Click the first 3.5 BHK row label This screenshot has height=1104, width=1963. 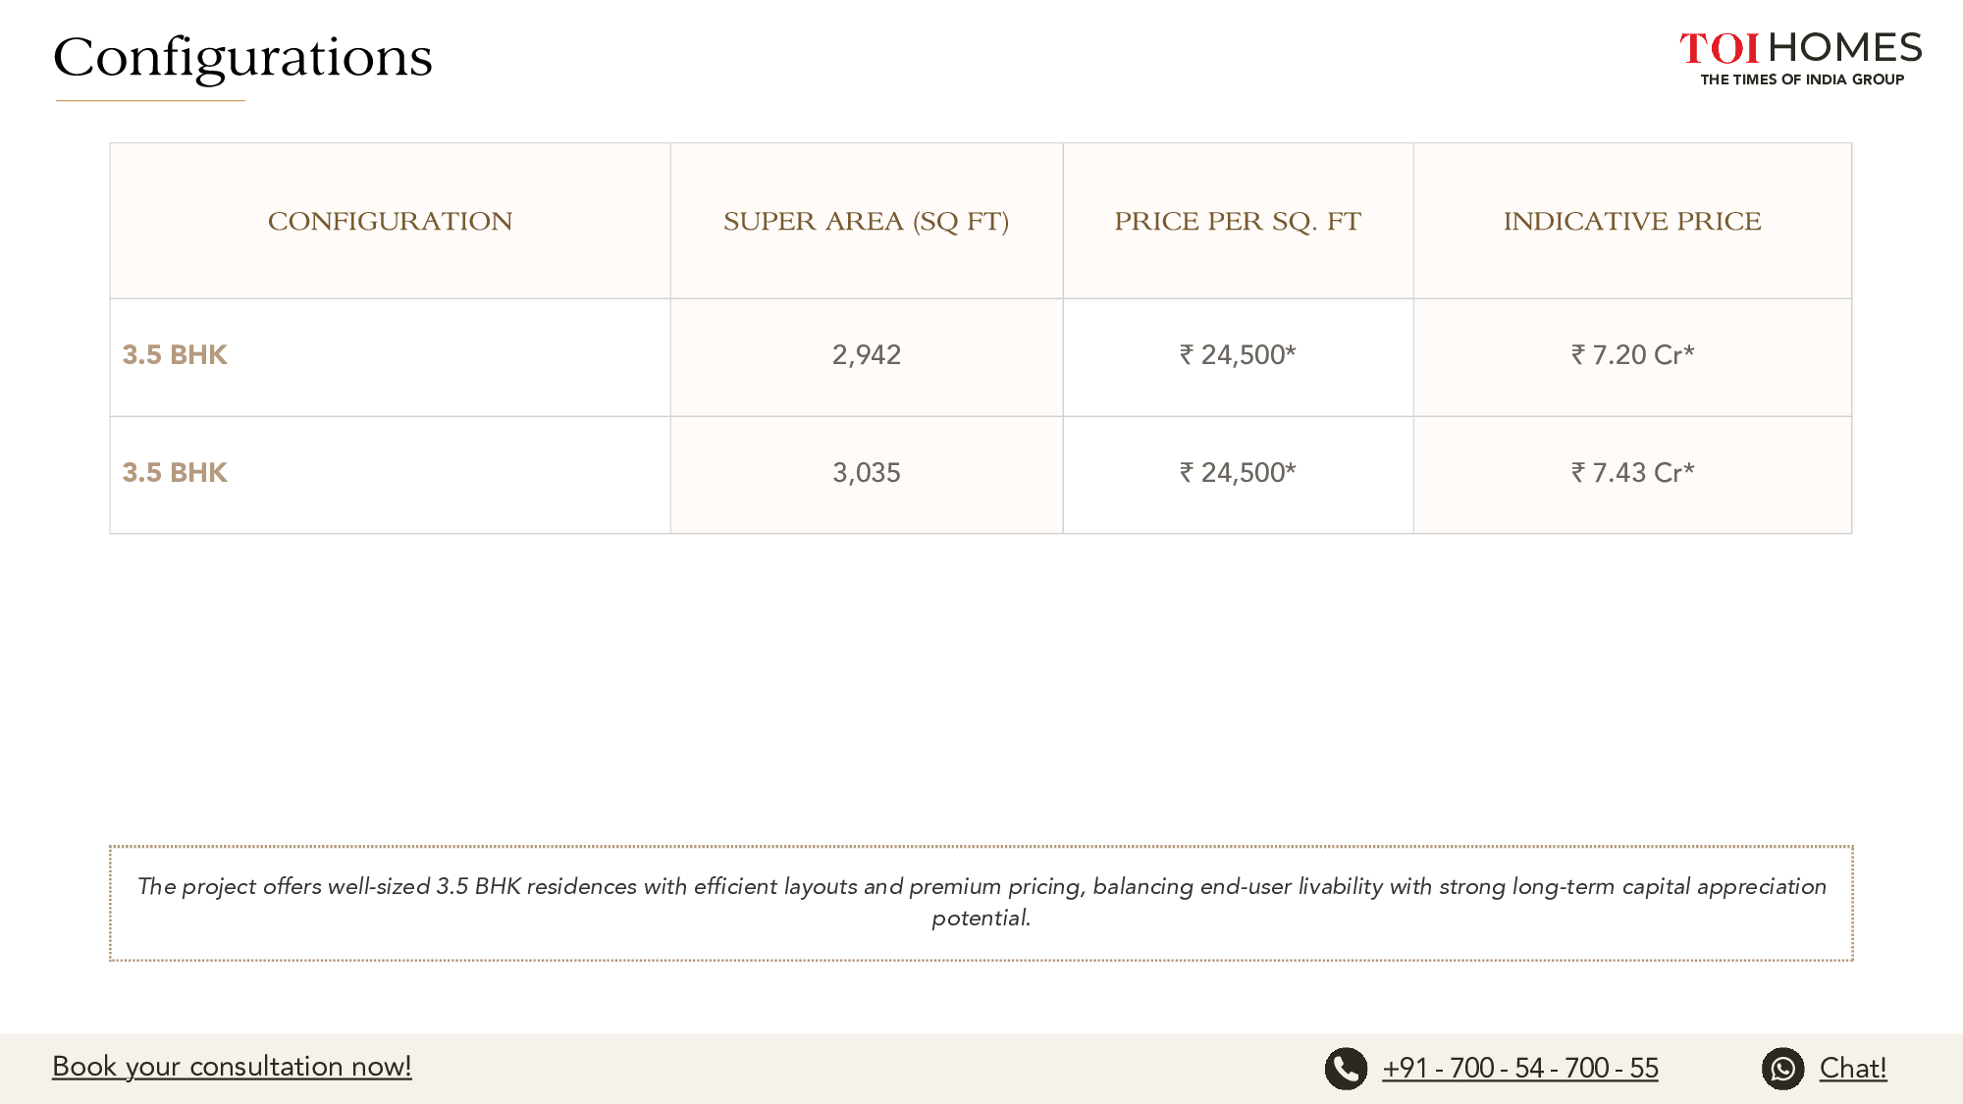(175, 355)
